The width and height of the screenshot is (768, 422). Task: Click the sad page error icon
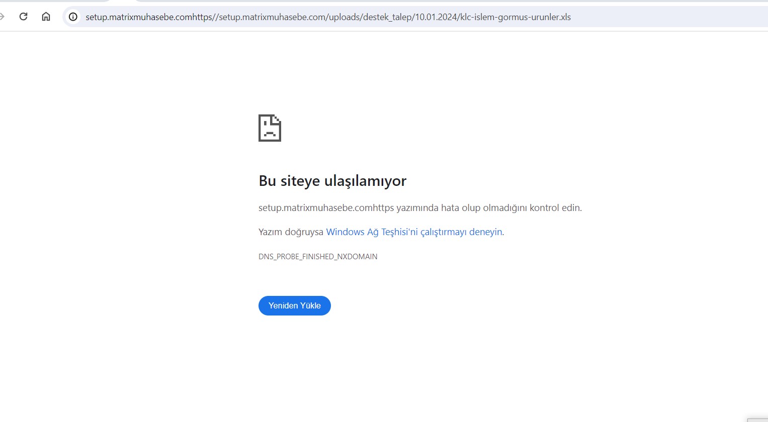tap(270, 128)
